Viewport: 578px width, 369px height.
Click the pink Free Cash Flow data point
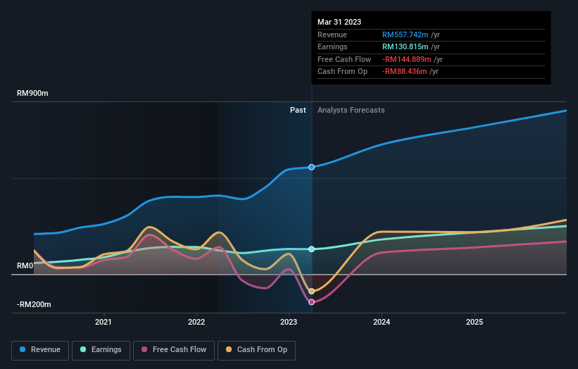click(x=311, y=302)
